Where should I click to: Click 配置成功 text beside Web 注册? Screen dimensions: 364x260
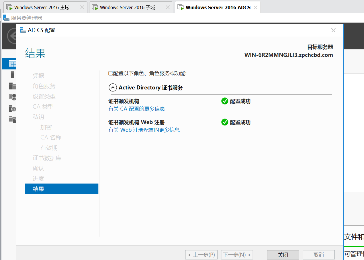pos(240,122)
